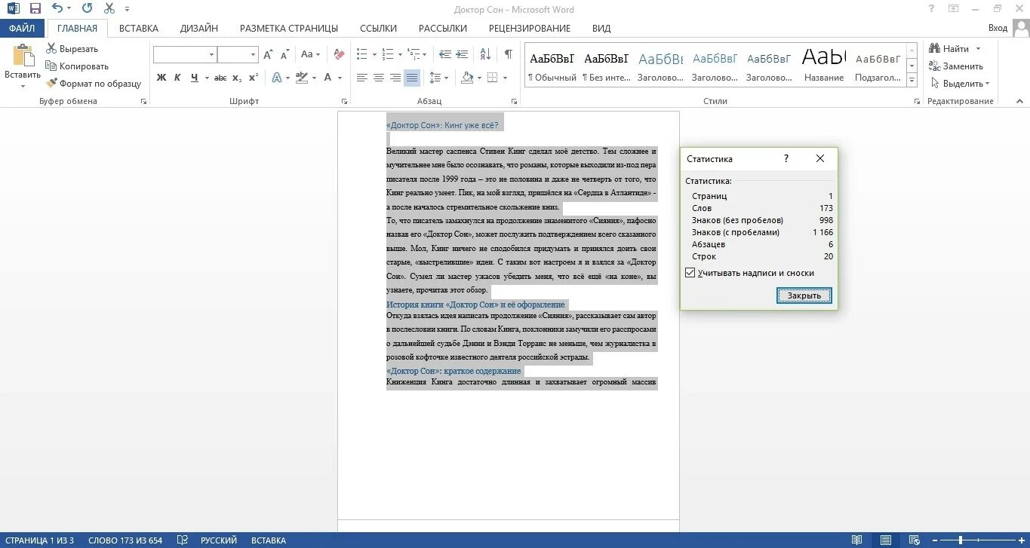Apply superscript formatting x²
The image size is (1030, 548).
[254, 78]
